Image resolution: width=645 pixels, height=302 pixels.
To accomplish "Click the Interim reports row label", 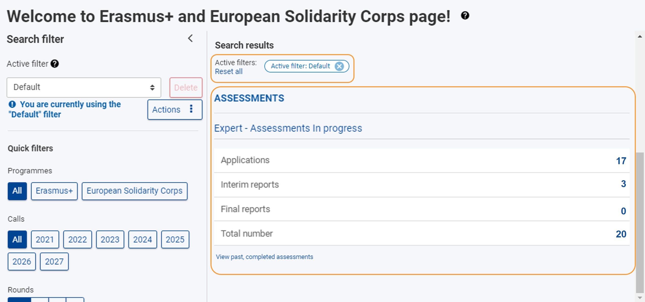I will click(250, 185).
